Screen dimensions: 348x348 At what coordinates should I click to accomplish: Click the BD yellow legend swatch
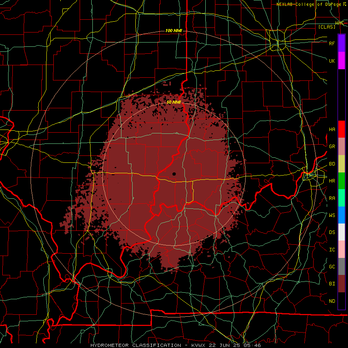tap(341, 164)
